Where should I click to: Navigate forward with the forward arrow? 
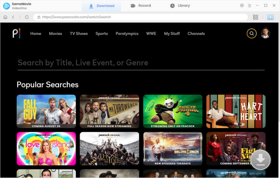pyautogui.click(x=20, y=17)
